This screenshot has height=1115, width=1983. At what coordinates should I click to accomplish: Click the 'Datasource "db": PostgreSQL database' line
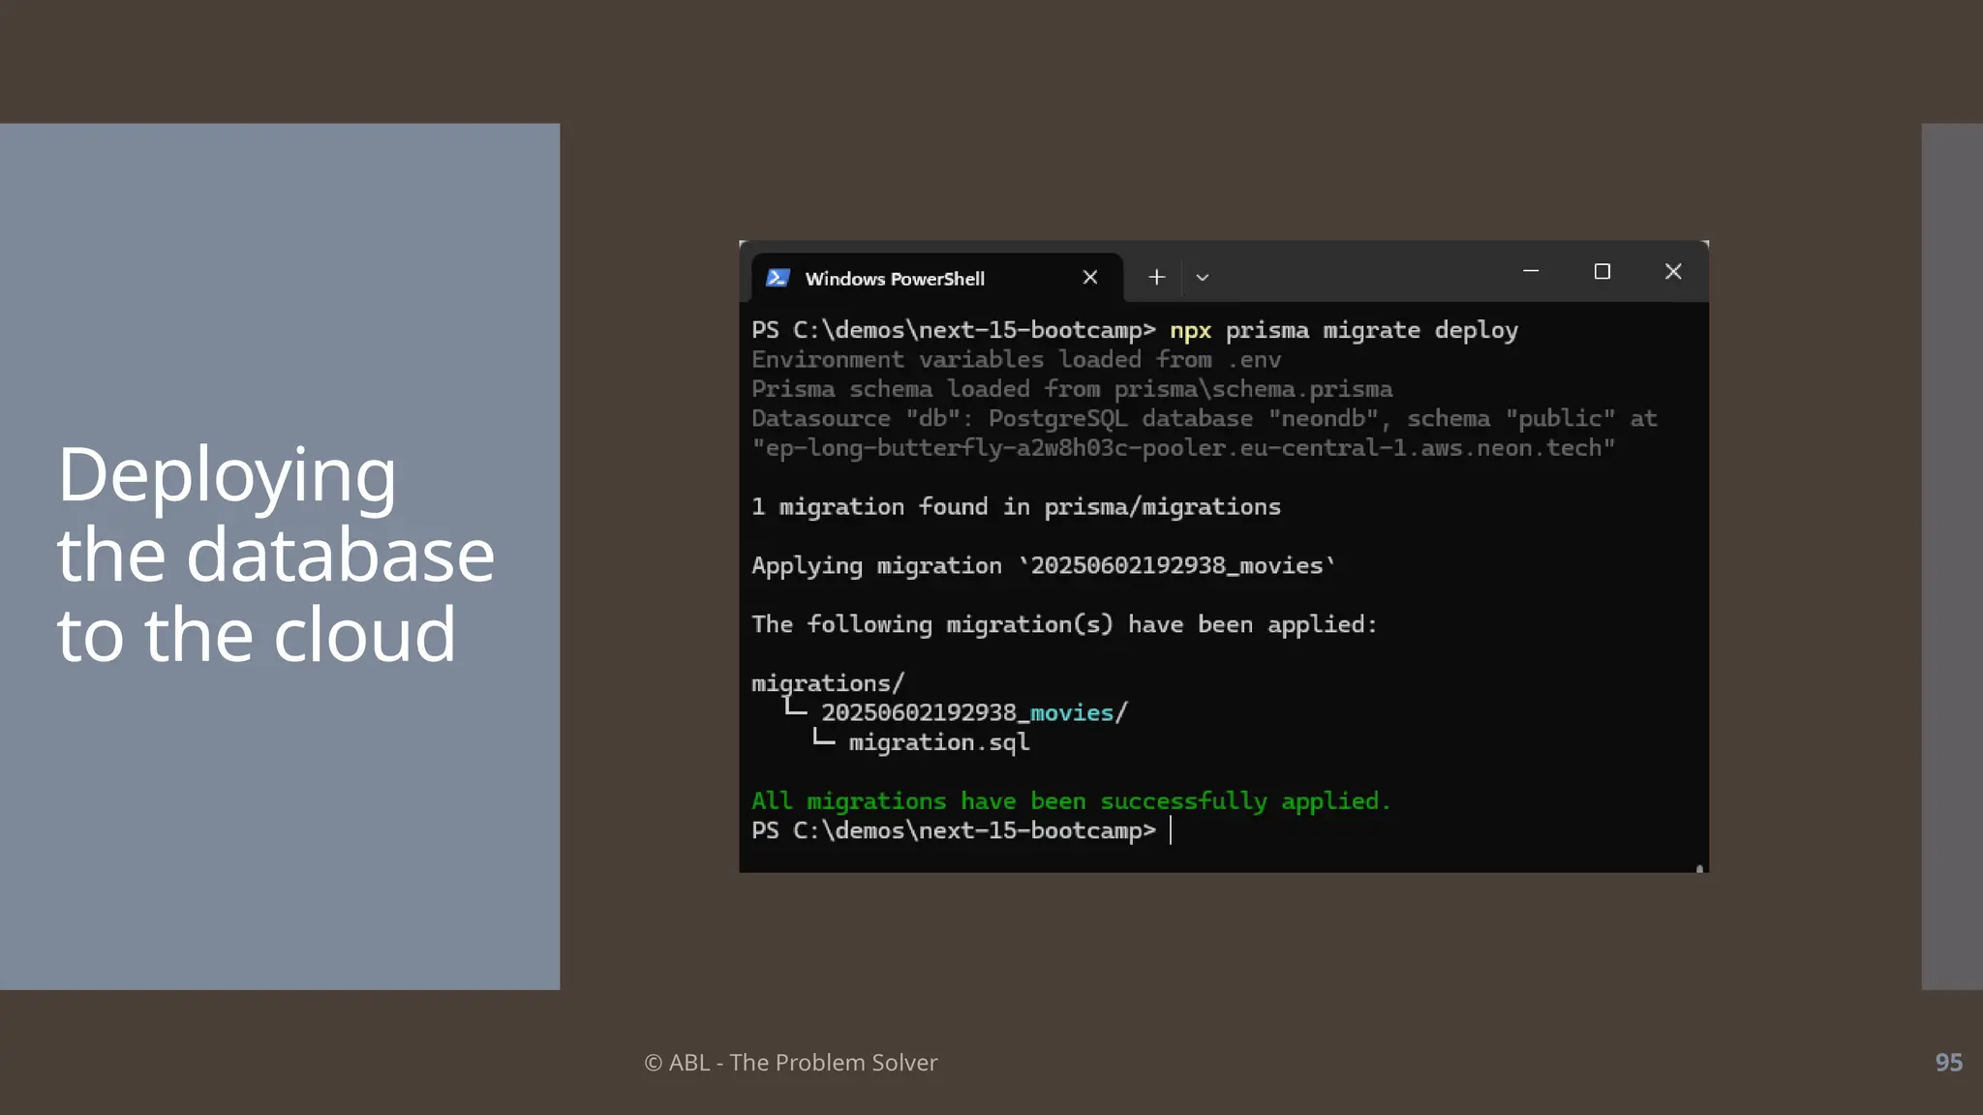[x=1205, y=419]
